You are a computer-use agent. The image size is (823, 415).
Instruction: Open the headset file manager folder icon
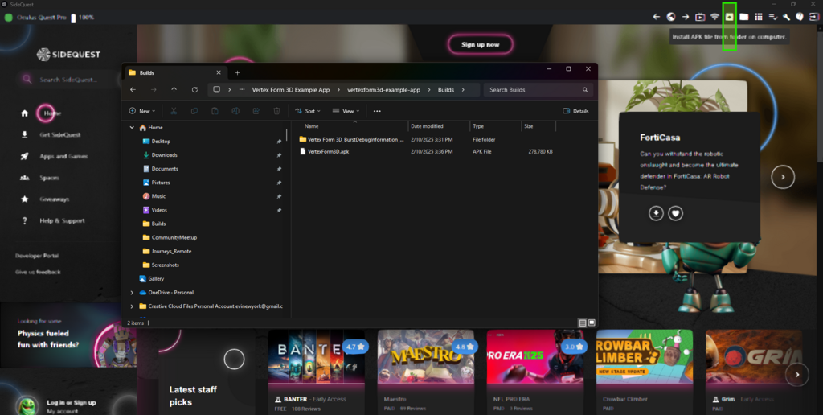pos(744,17)
